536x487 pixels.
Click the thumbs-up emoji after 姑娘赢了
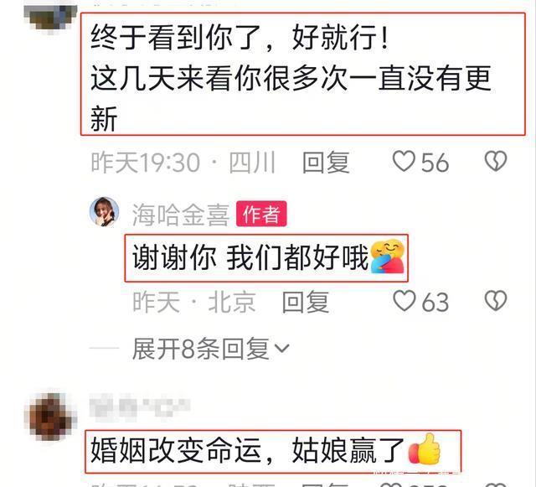coord(425,449)
